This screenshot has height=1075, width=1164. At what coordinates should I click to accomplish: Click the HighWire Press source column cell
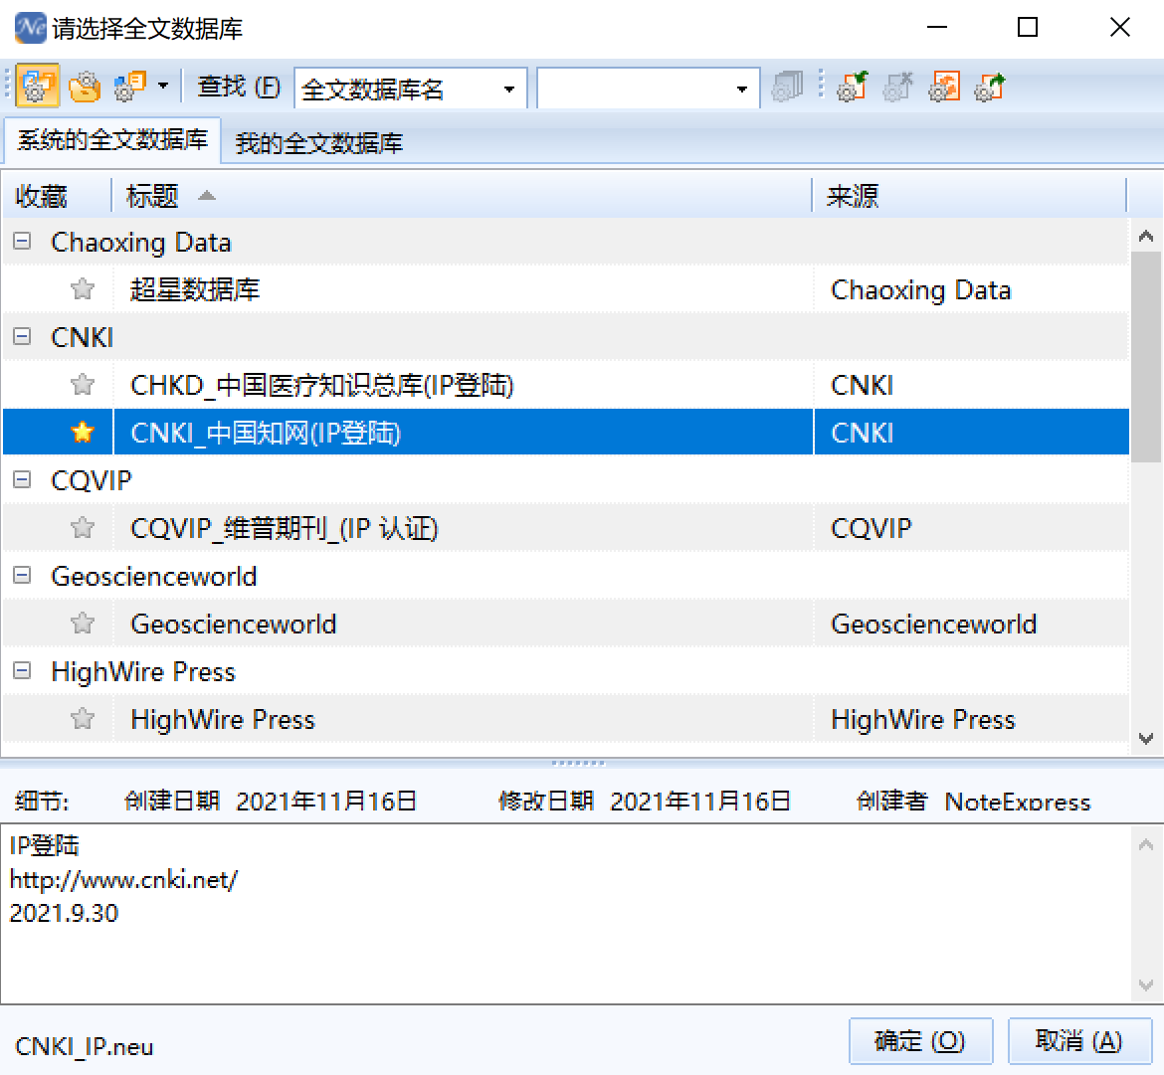(922, 720)
